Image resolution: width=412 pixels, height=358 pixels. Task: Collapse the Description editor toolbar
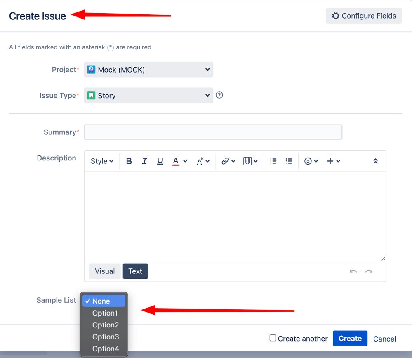(375, 161)
